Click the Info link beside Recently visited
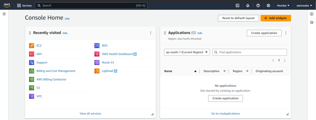 (65, 33)
